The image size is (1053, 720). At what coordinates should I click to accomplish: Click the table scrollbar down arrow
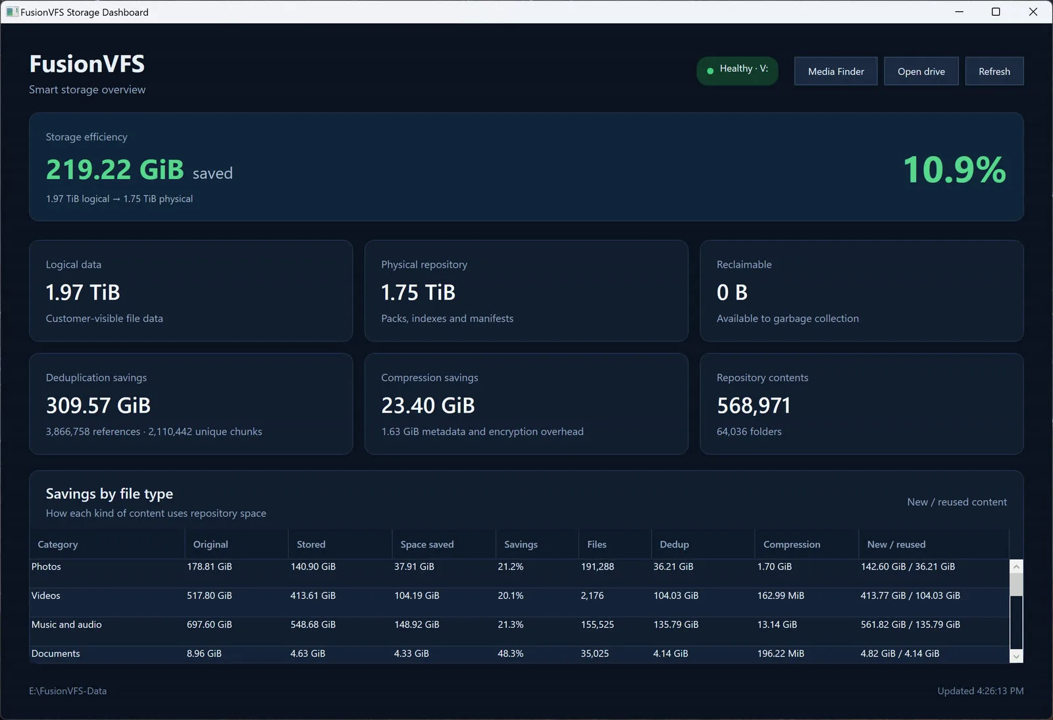tap(1016, 656)
